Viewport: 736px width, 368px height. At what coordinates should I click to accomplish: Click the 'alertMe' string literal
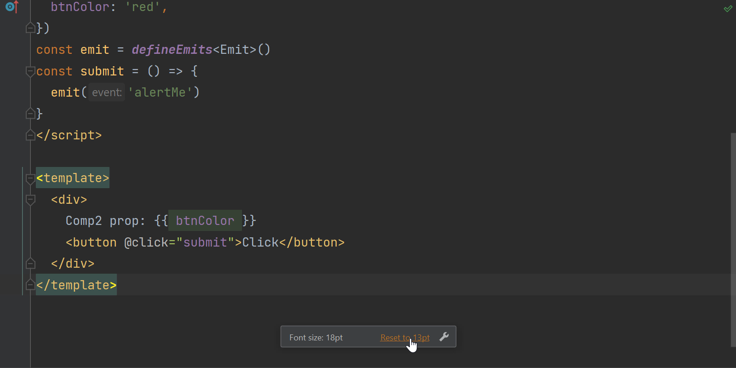click(160, 92)
